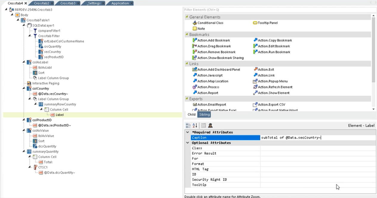Click the Action.Export CSV icon
The image size is (377, 198).
[x=255, y=105]
